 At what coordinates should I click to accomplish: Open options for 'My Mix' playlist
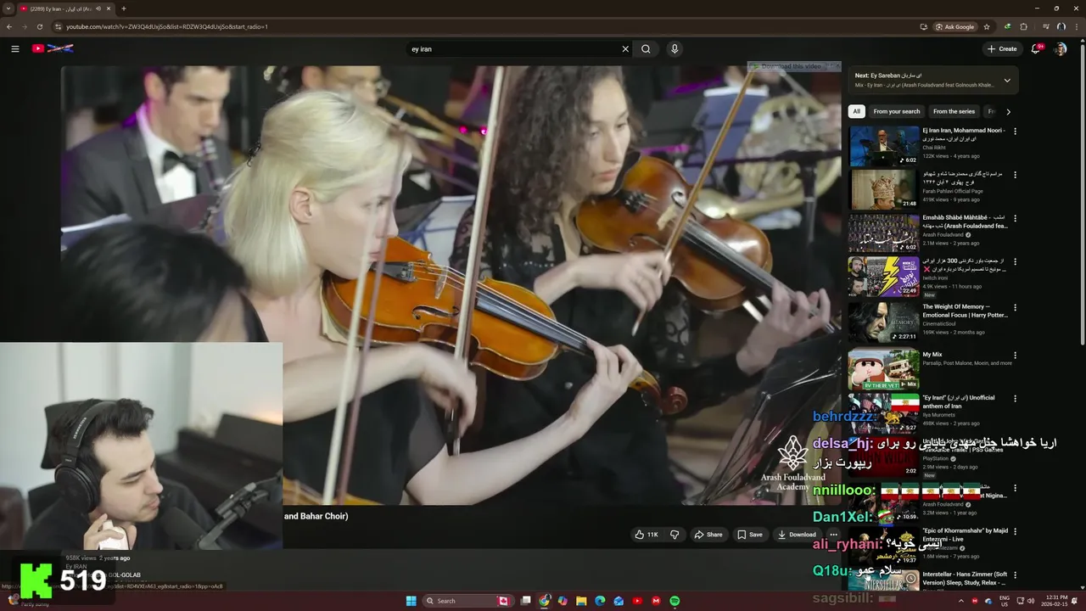tap(1015, 356)
